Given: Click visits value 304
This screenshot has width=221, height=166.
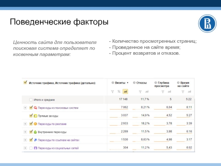Looking at the screenshot, I should [x=125, y=147].
